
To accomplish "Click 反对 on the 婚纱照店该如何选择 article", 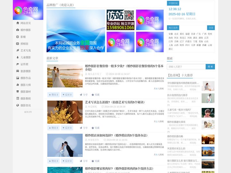I will pos(67,161).
